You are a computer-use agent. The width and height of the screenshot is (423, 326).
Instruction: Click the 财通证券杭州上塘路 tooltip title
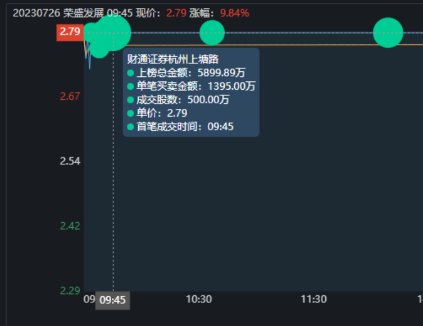click(x=172, y=59)
